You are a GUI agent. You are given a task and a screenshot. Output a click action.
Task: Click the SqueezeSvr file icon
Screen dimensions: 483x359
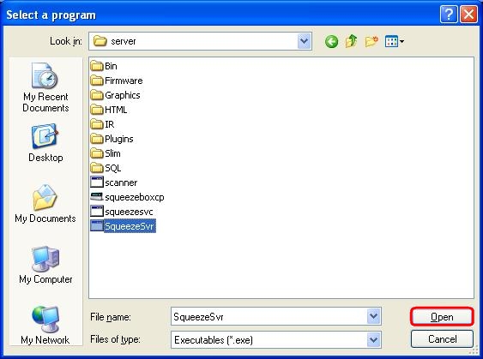click(97, 226)
